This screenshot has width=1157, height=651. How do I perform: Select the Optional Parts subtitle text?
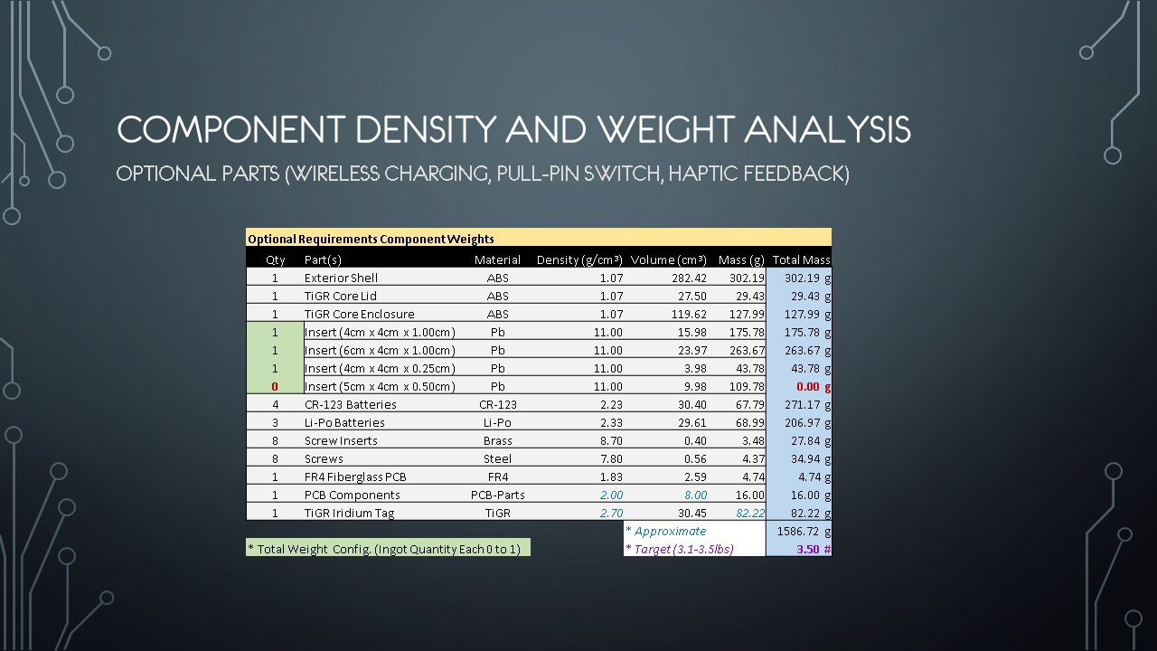click(x=483, y=174)
